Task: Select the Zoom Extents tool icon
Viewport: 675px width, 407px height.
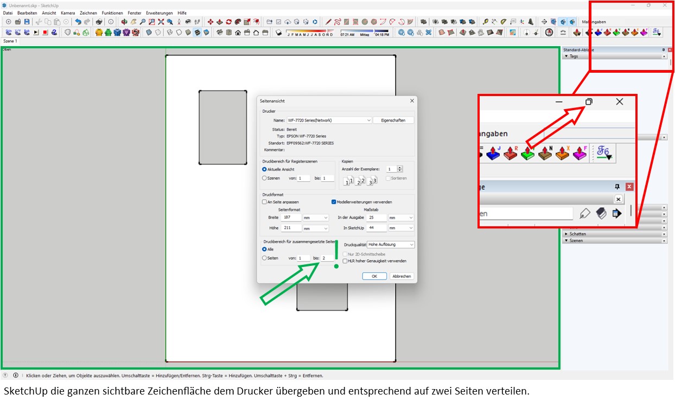Action: (x=160, y=22)
